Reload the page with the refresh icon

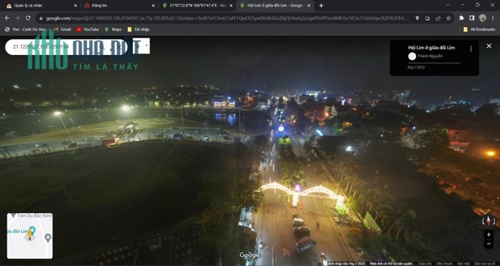(28, 18)
